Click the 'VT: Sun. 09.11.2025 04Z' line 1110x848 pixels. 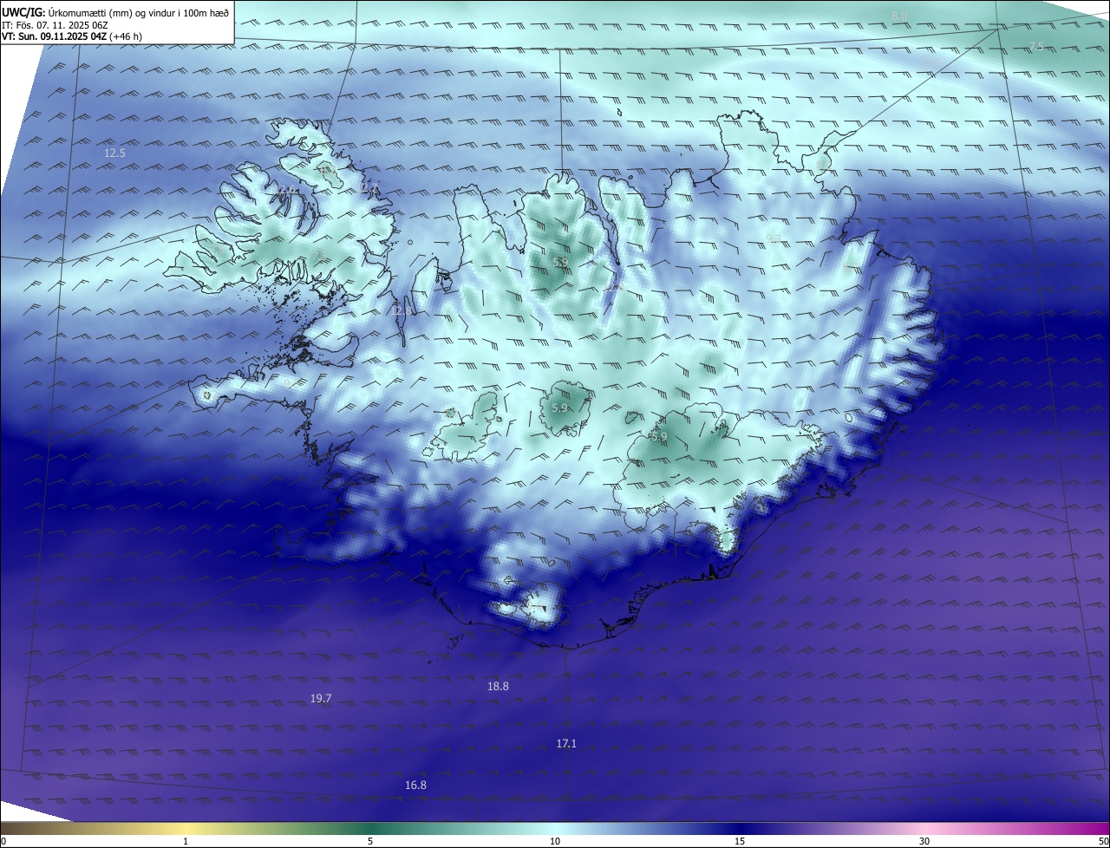[72, 36]
